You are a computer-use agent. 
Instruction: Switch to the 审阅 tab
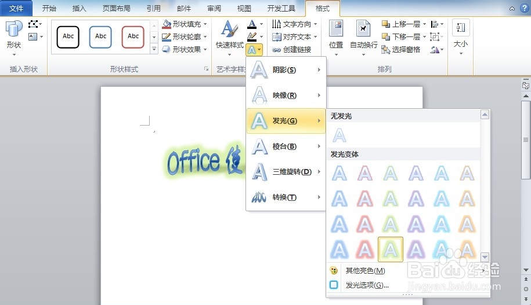pyautogui.click(x=214, y=8)
